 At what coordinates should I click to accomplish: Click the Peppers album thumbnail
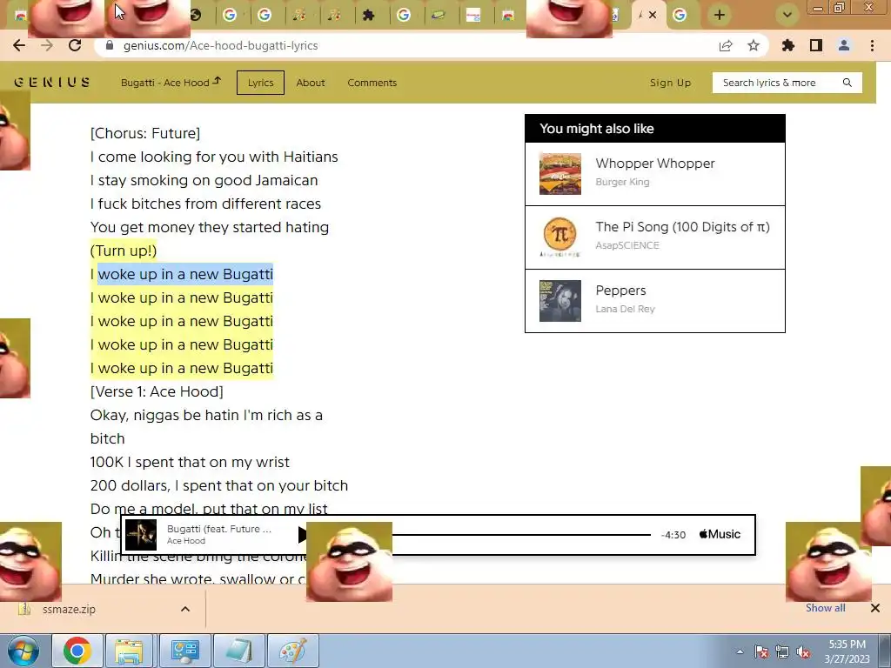[560, 301]
